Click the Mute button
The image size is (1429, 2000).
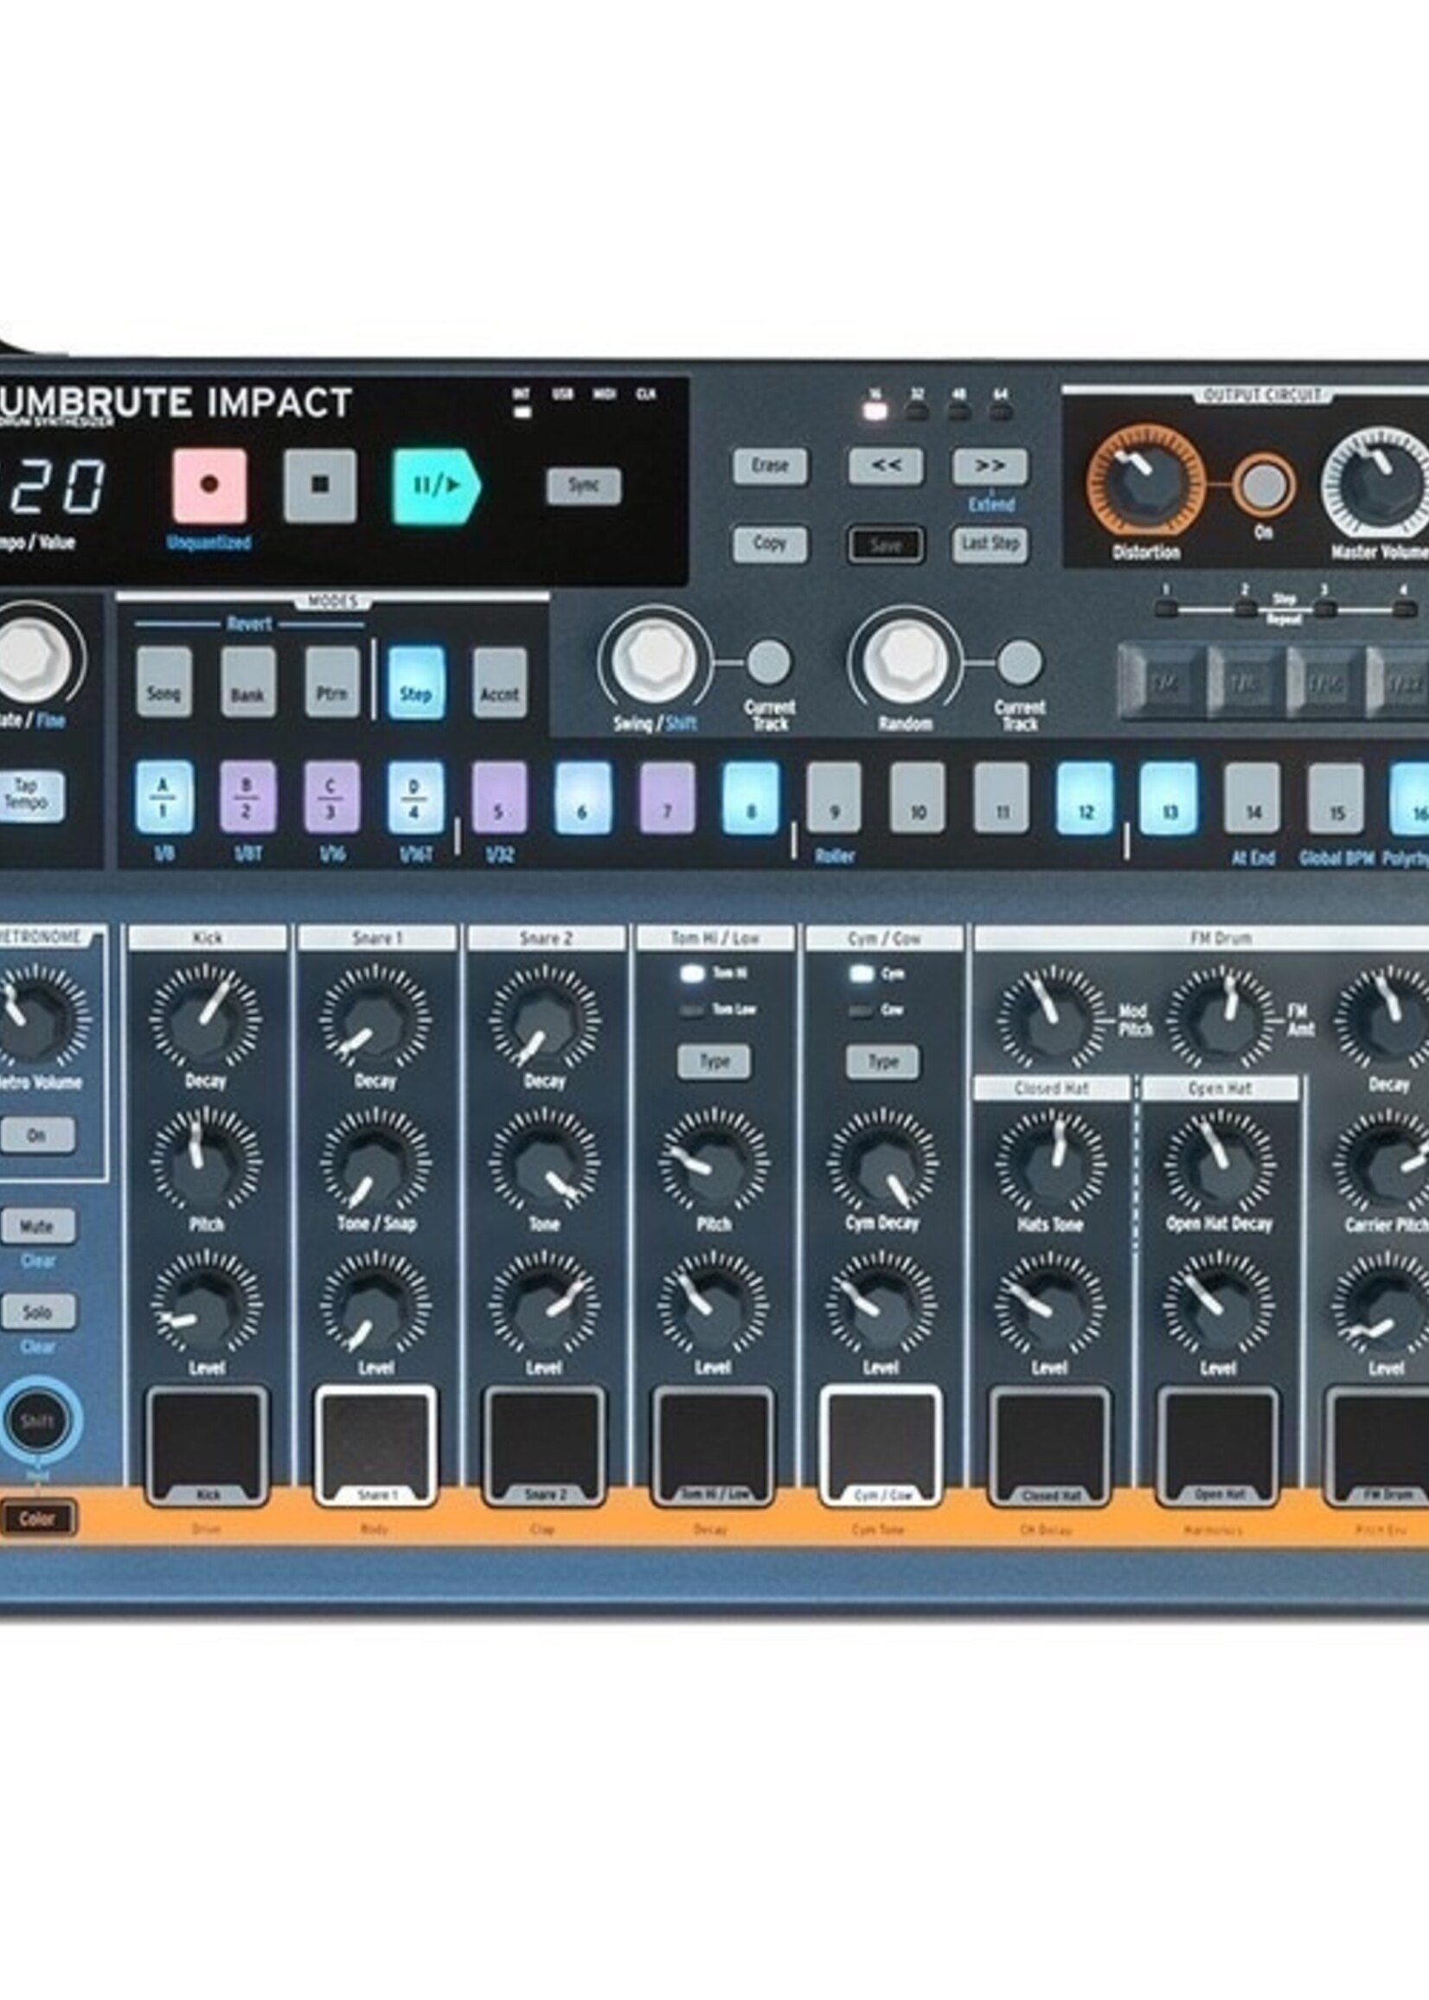tap(37, 1225)
